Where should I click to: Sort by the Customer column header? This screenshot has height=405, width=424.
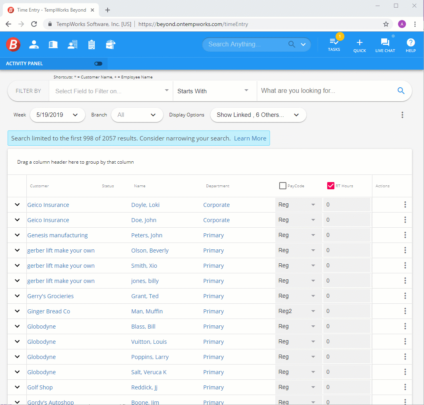(x=40, y=186)
